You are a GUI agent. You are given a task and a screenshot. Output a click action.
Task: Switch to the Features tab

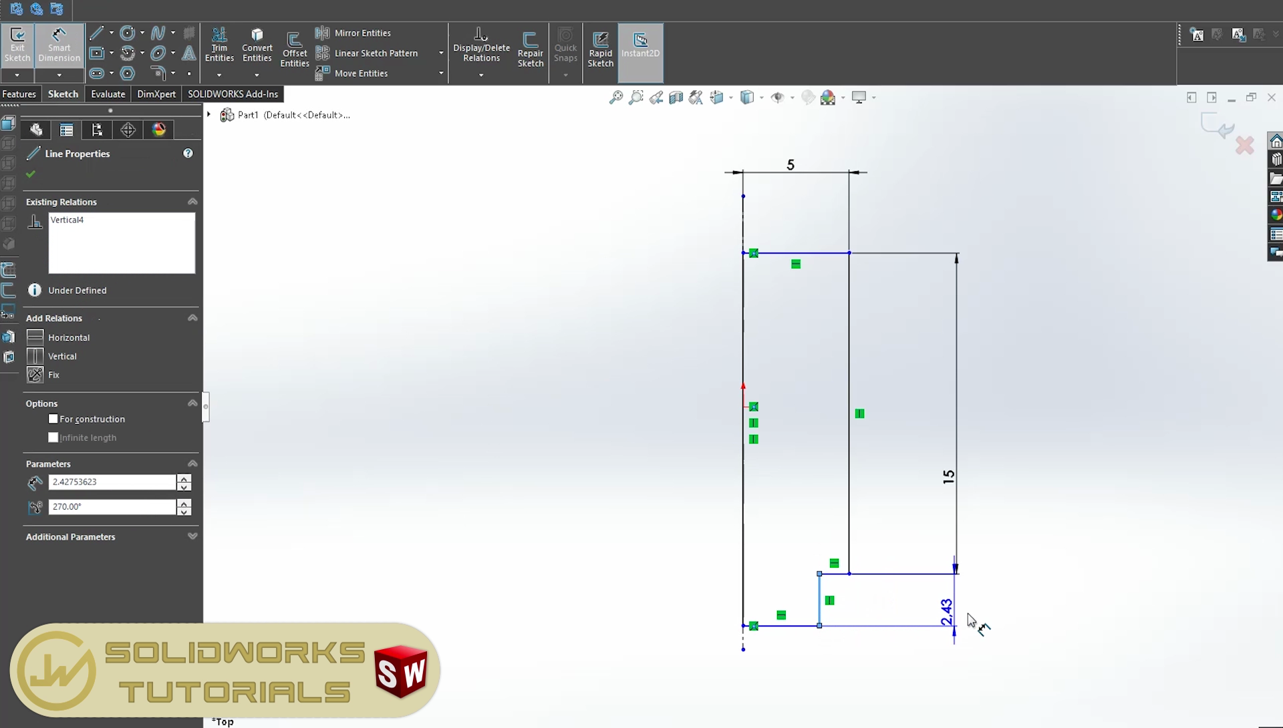click(x=19, y=94)
